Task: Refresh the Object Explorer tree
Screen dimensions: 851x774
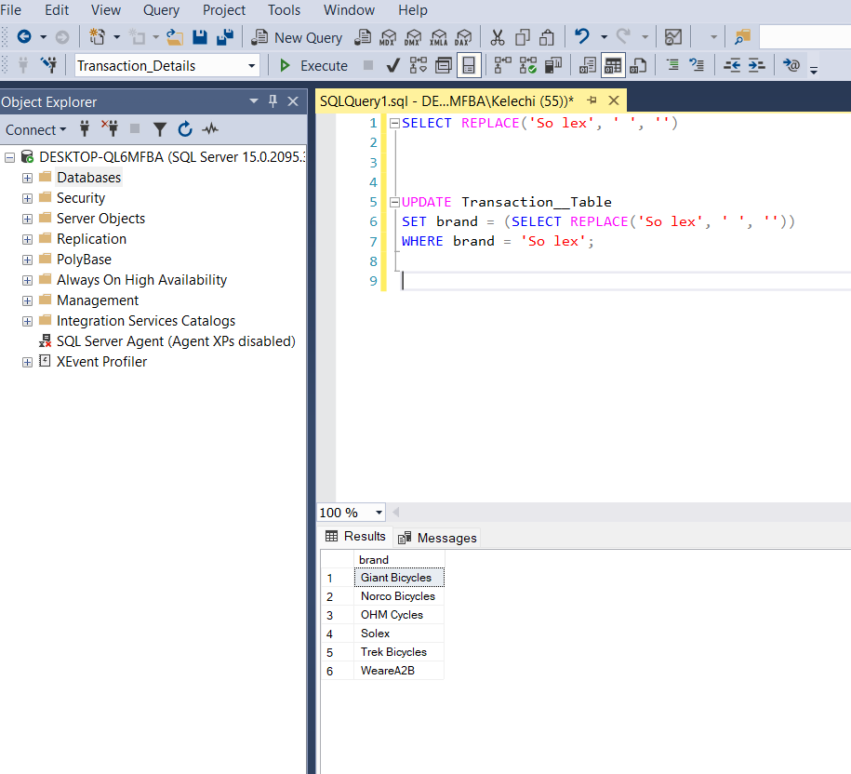Action: [186, 129]
